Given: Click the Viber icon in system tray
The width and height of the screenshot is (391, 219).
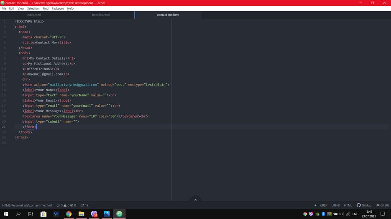Looking at the screenshot, I should coord(311,214).
